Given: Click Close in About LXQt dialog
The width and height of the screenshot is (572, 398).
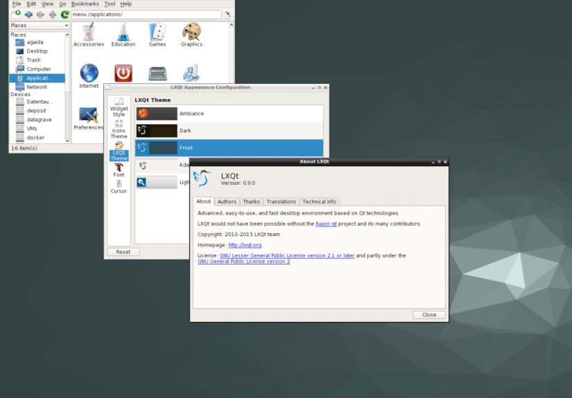Looking at the screenshot, I should pyautogui.click(x=429, y=315).
